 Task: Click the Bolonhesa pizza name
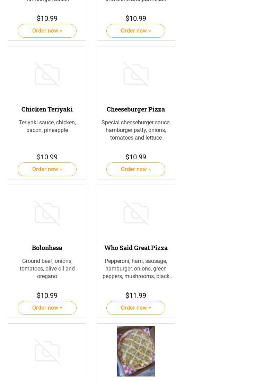pyautogui.click(x=47, y=248)
